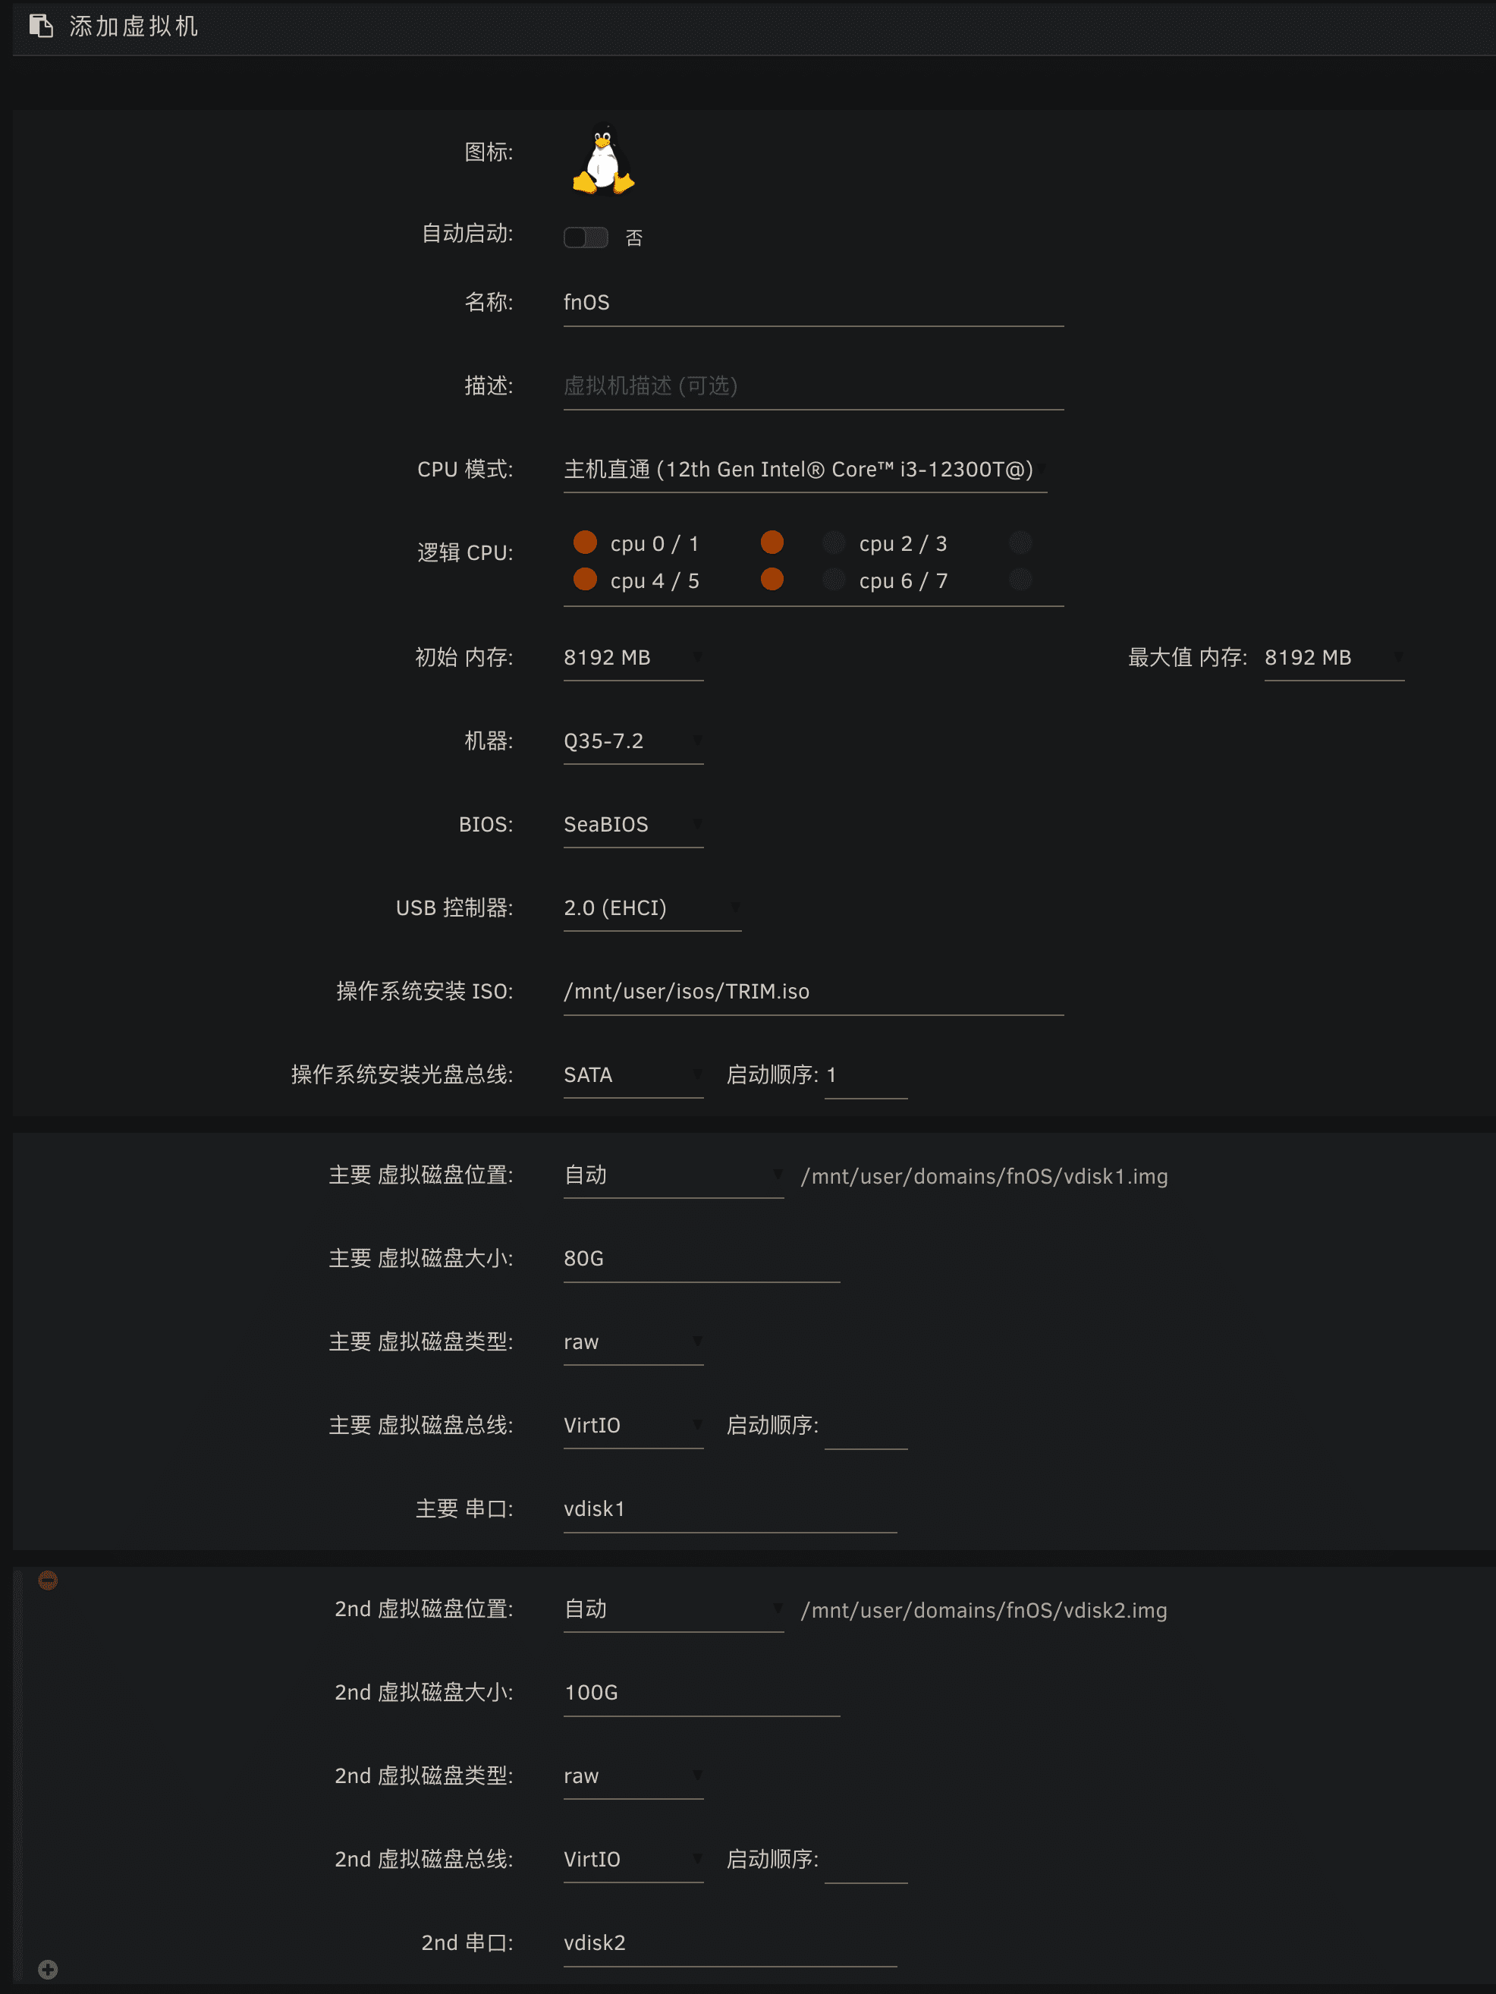
Task: Click the 添加虚拟机 header page icon
Action: [x=40, y=26]
